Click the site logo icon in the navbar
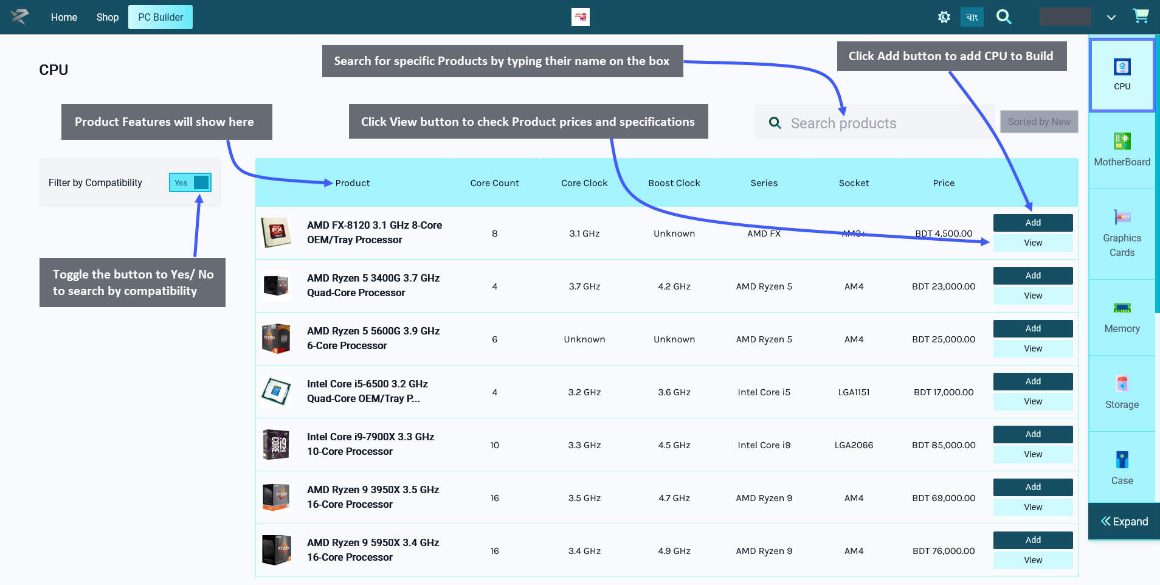The height and width of the screenshot is (585, 1160). click(19, 17)
